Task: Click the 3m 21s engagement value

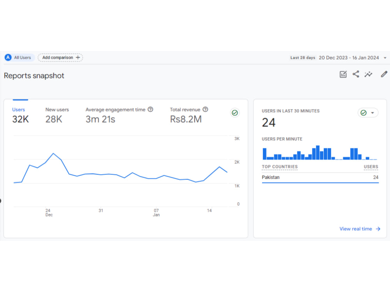Action: (x=101, y=120)
